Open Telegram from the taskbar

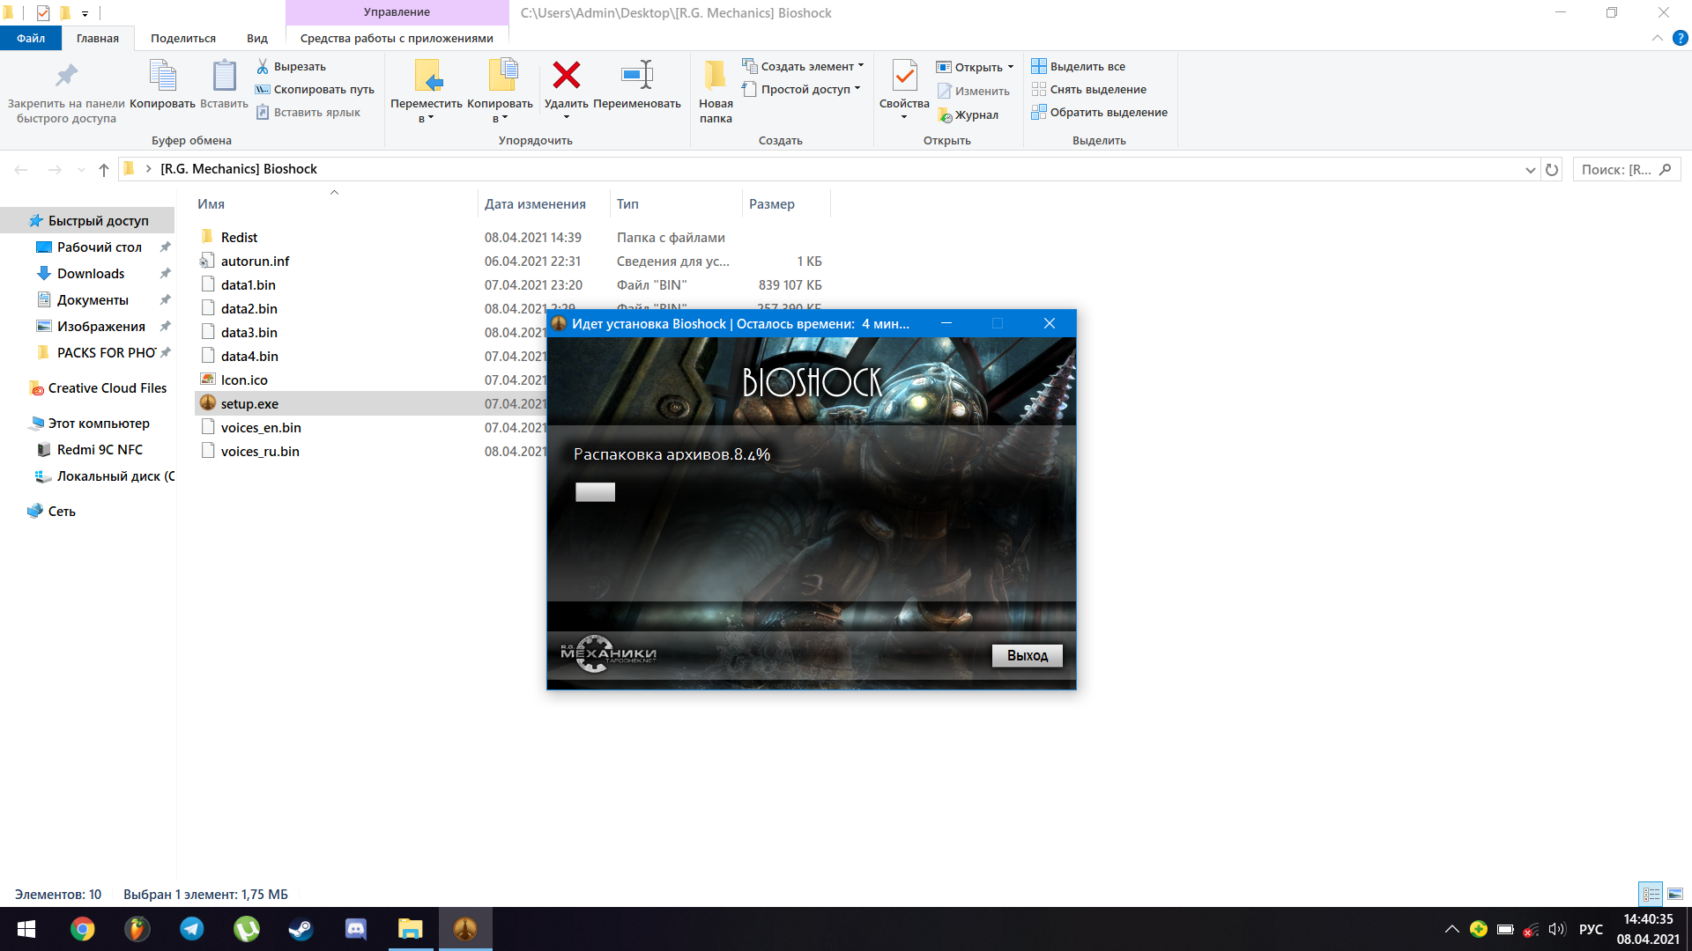(191, 929)
